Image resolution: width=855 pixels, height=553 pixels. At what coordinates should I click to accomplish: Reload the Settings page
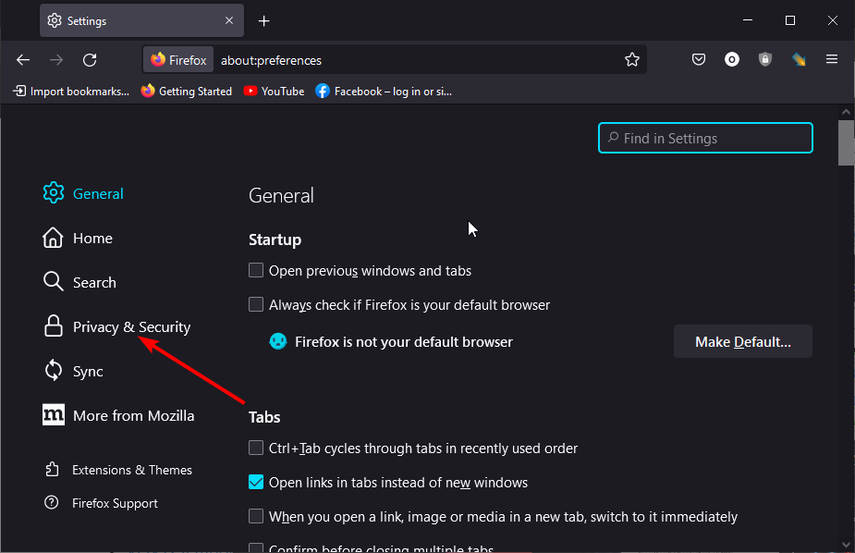coord(90,59)
